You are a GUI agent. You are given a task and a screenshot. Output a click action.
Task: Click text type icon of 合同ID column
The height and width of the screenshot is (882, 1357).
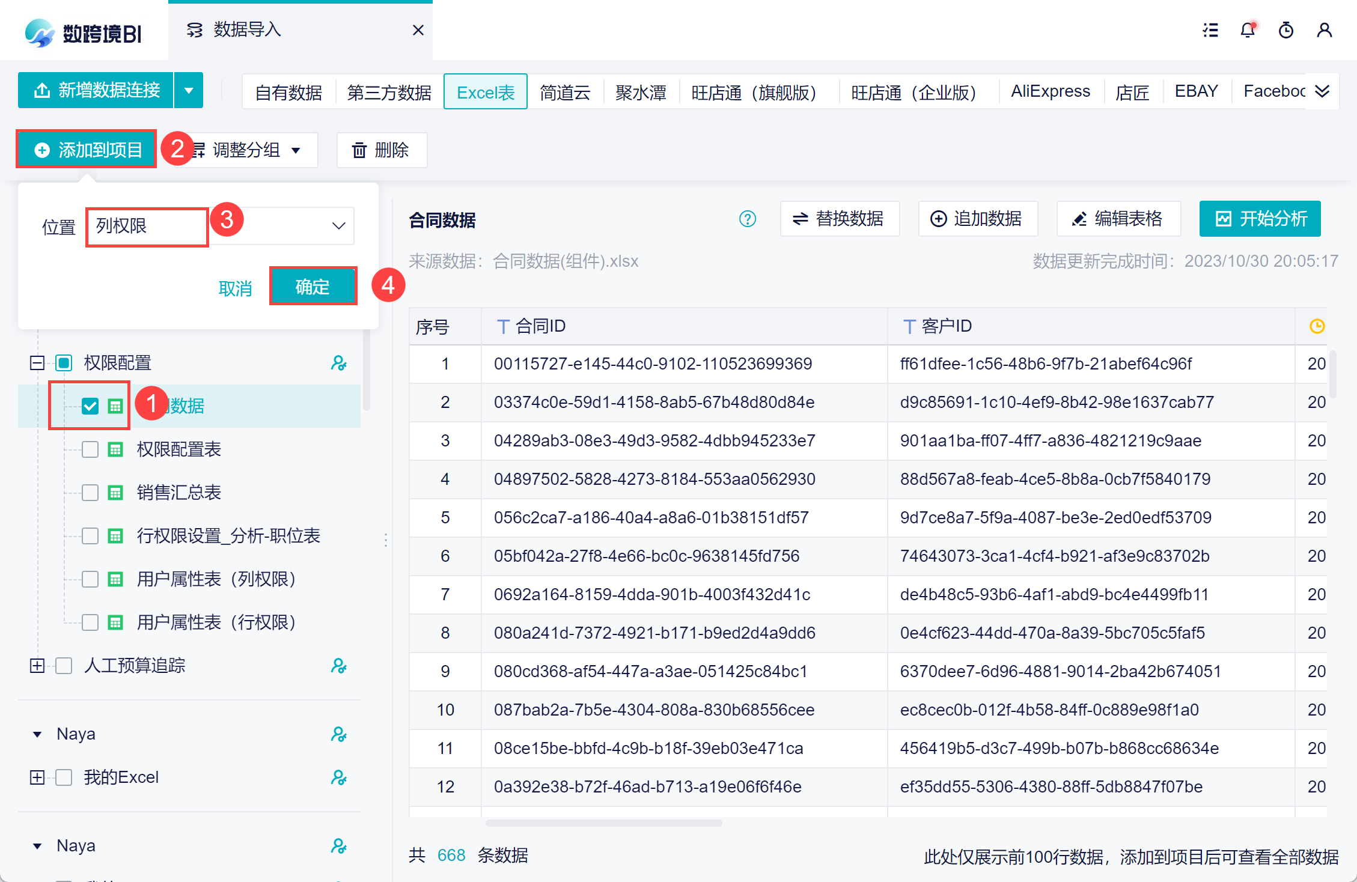coord(503,327)
